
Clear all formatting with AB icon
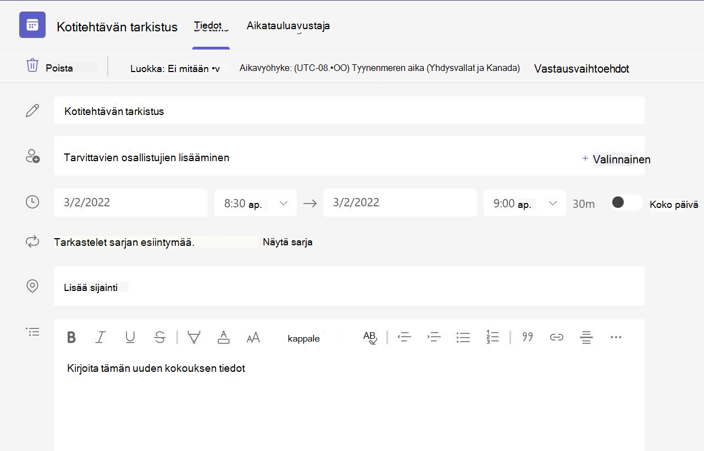[370, 337]
